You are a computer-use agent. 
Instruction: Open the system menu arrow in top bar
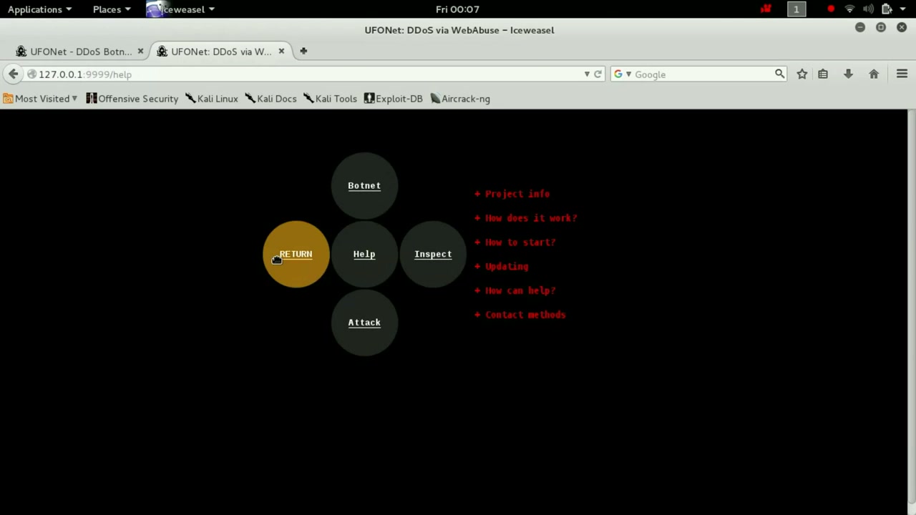point(902,9)
